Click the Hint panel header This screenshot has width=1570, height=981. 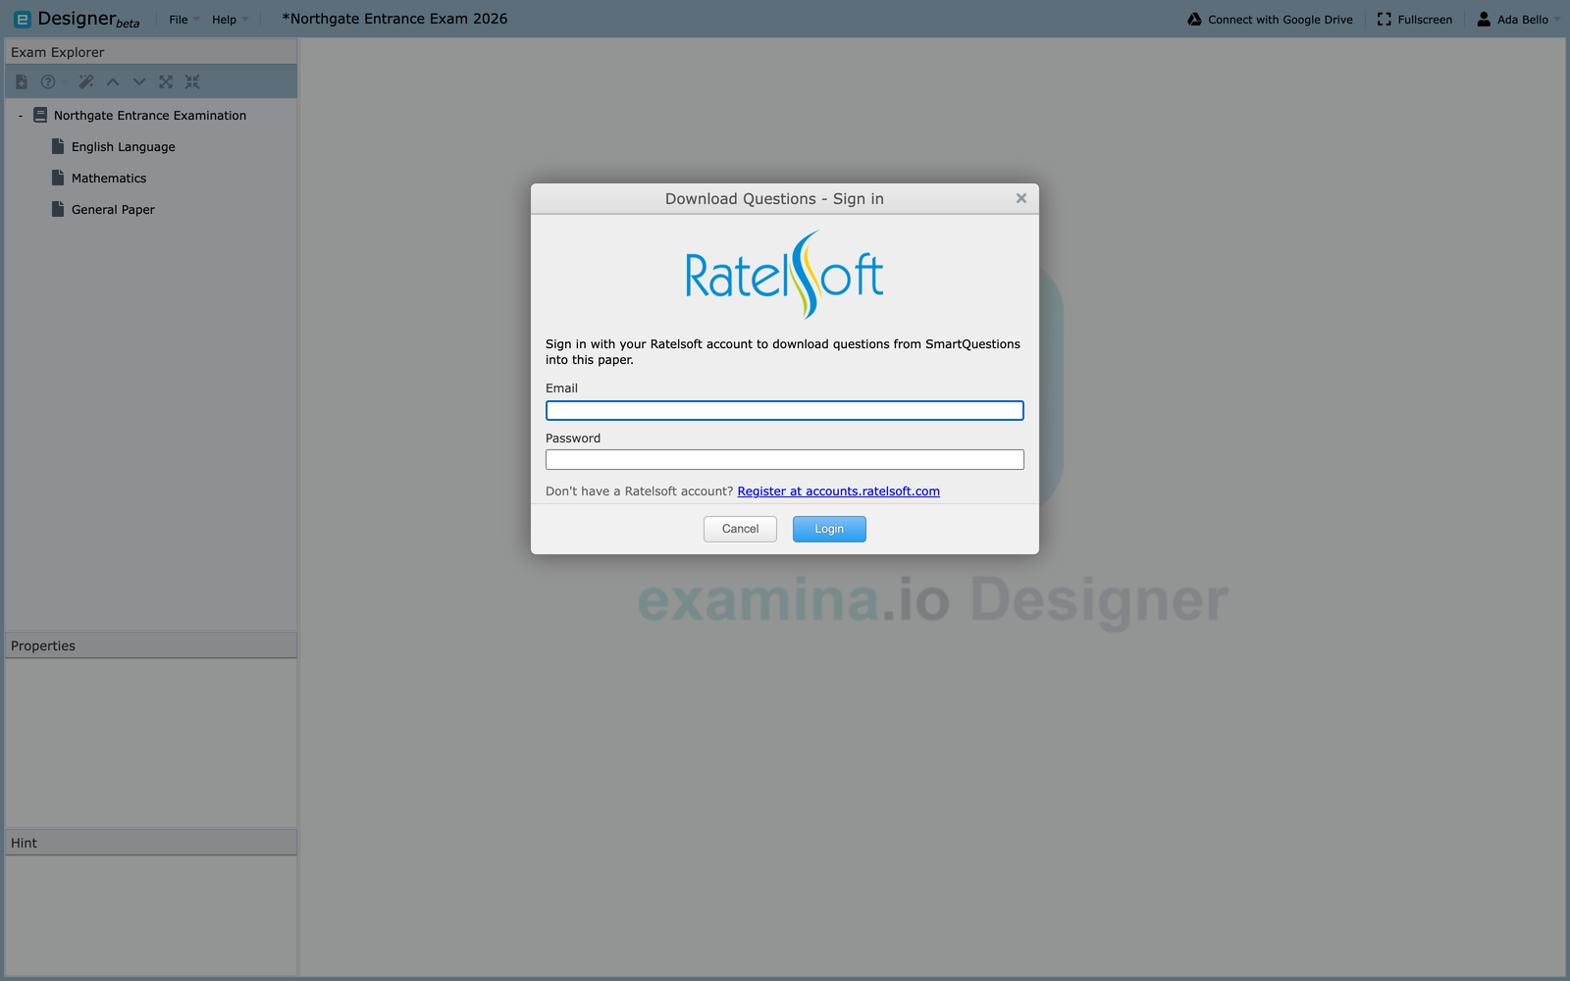(151, 843)
